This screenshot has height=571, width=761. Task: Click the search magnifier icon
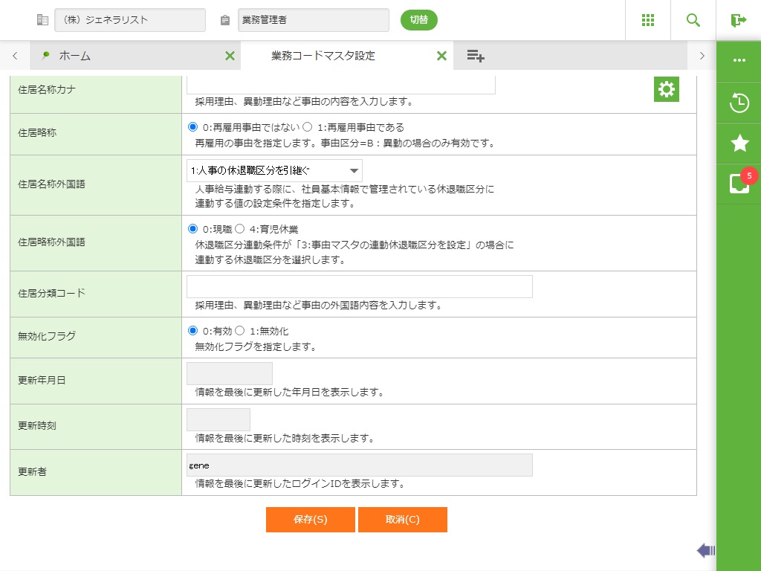click(693, 20)
